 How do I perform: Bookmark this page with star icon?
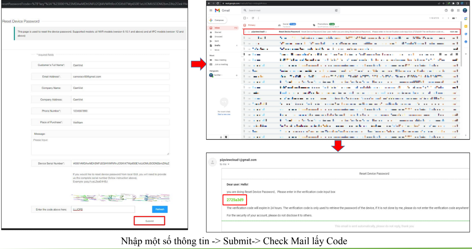tap(443, 3)
